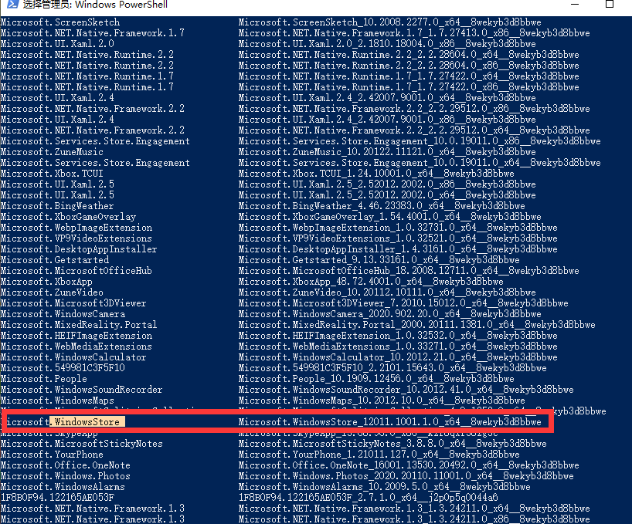
Task: Select the short name Microsoft.Windows.Photos
Action: [x=66, y=476]
